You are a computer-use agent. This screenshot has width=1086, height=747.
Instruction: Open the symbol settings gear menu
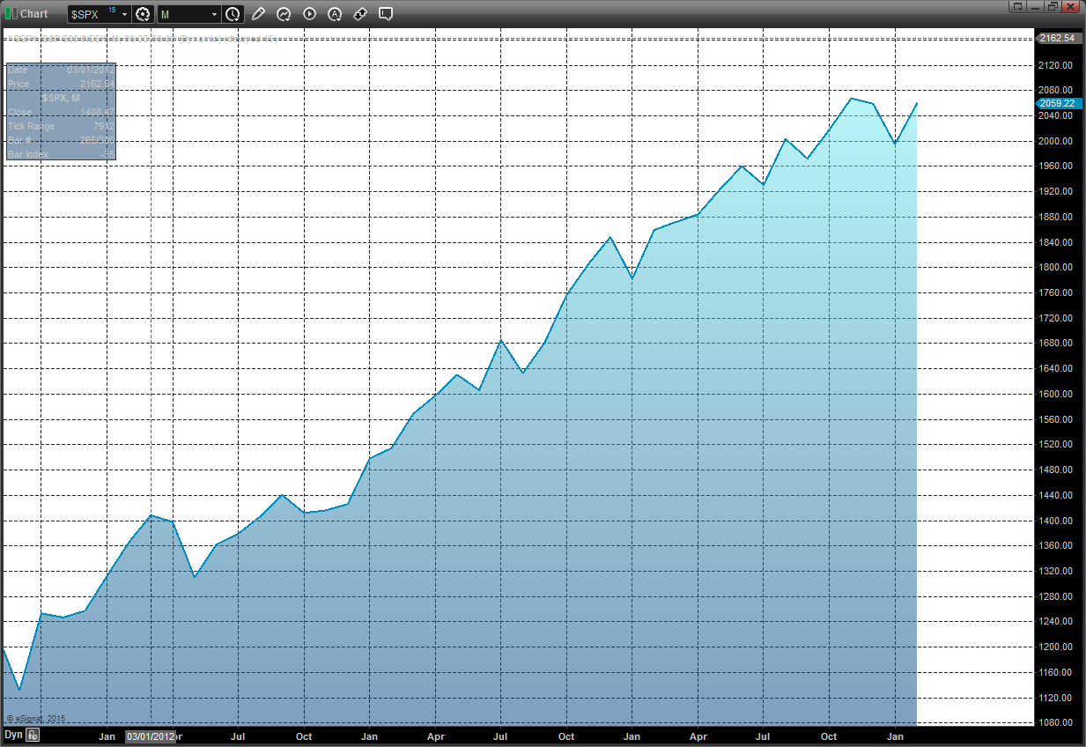[x=143, y=14]
